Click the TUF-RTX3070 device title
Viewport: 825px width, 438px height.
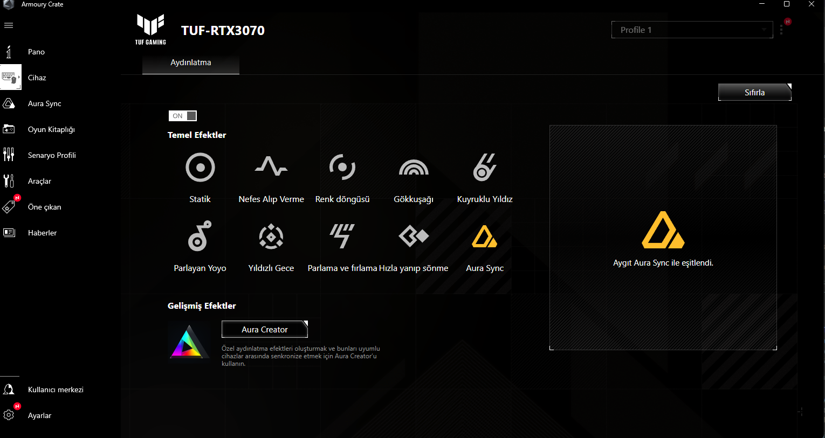pyautogui.click(x=223, y=31)
